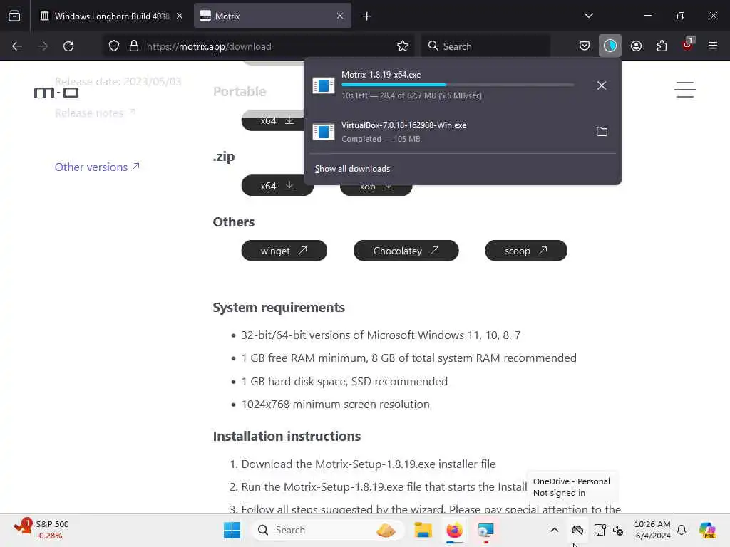This screenshot has width=730, height=547.
Task: Show hidden system tray icons
Action: pos(555,530)
